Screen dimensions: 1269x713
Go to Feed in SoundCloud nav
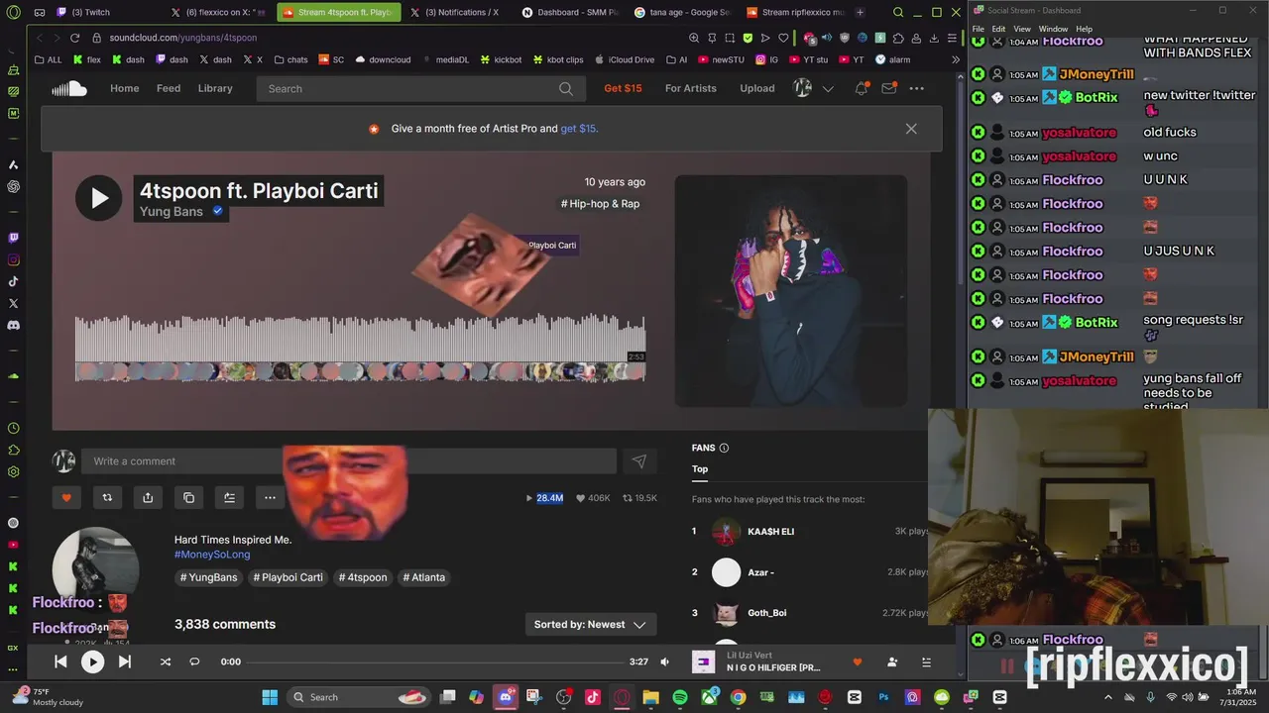tap(169, 88)
